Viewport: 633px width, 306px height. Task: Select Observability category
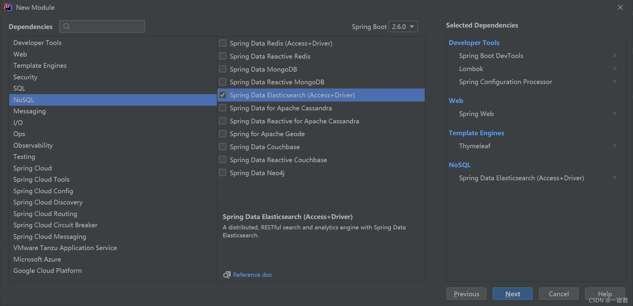(113, 145)
